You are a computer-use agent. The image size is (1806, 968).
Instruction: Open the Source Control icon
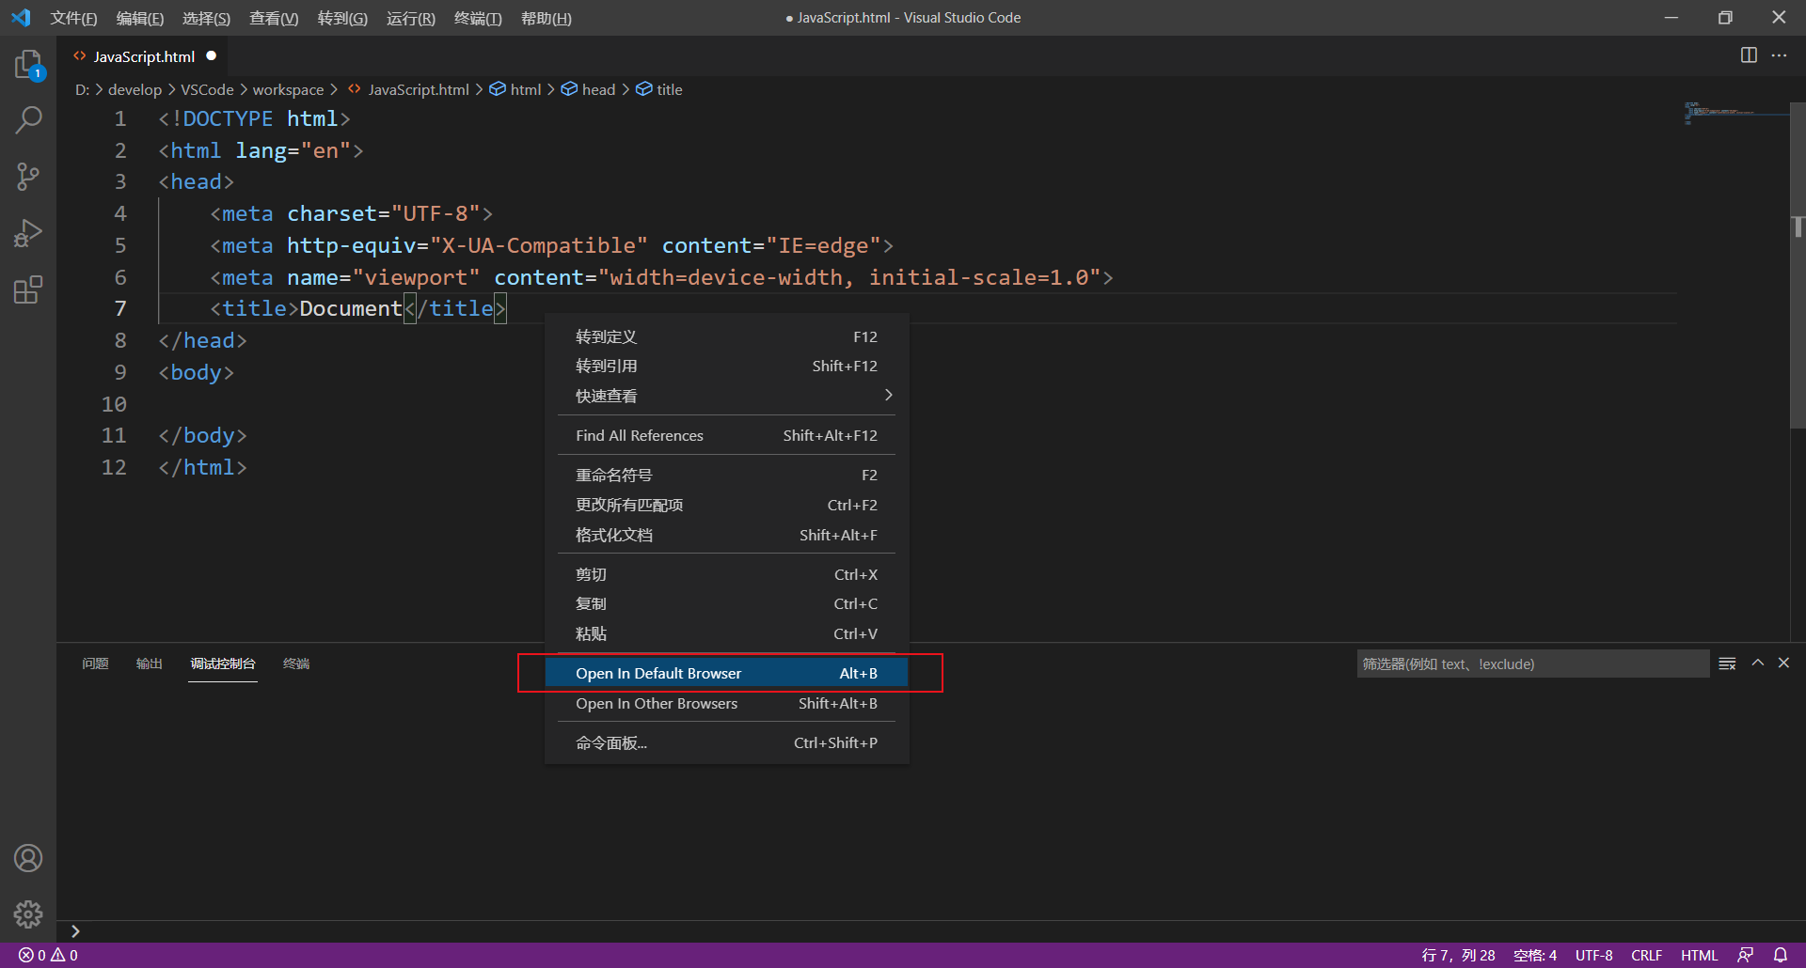coord(28,177)
